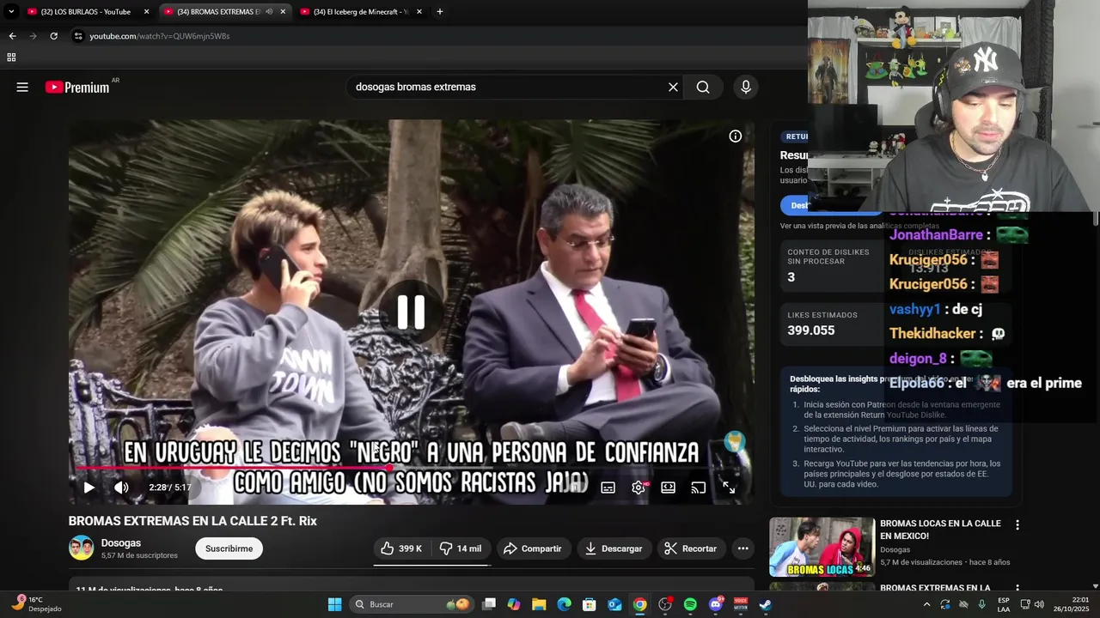Viewport: 1100px width, 618px height.
Task: Change ESP LAA input language
Action: pos(1004,604)
